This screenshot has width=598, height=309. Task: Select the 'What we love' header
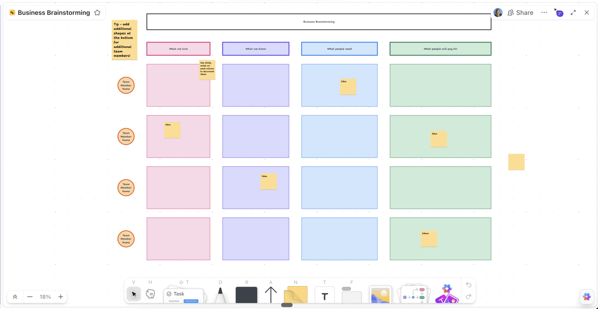coord(178,49)
